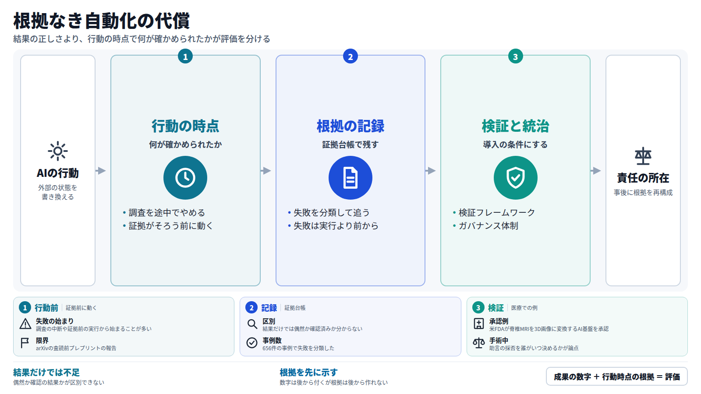Click the subtitle 導入の条件にする
Screen dimensions: 701x394
[x=516, y=144]
